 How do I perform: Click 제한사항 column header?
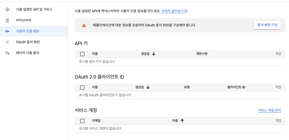tap(202, 54)
